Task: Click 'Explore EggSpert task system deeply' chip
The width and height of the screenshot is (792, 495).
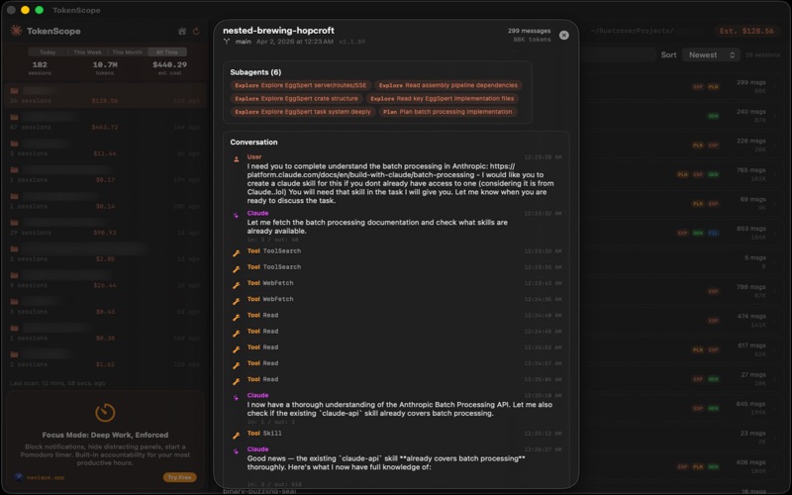Action: tap(303, 112)
